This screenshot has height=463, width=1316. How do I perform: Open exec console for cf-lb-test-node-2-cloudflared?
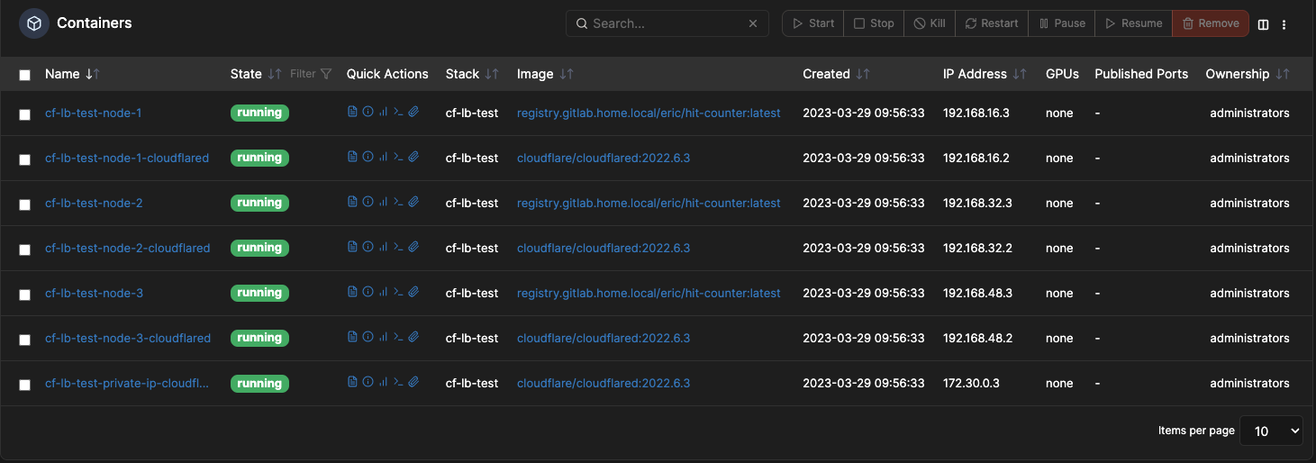[x=398, y=248]
